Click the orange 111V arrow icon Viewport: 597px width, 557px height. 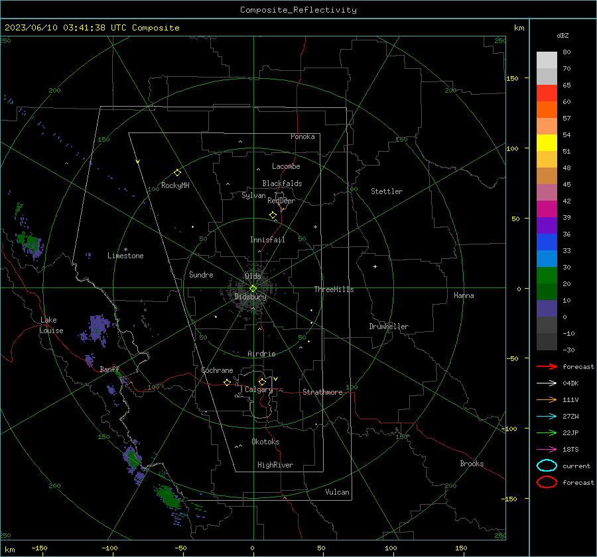tap(547, 399)
